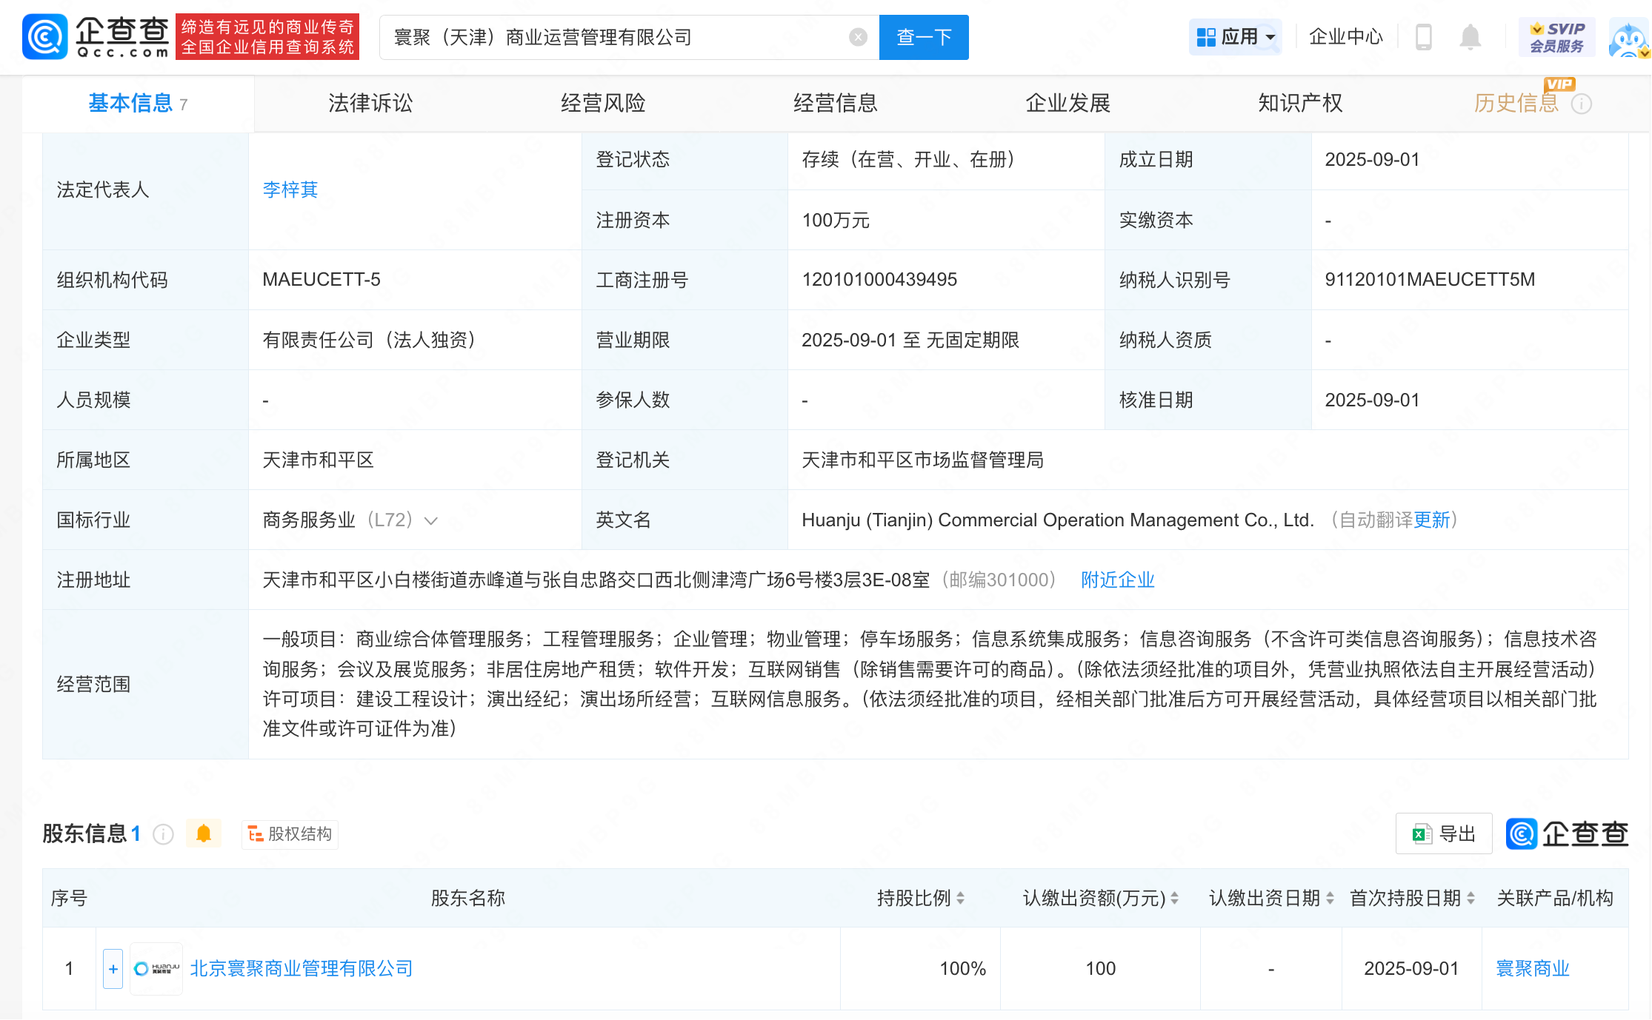The height and width of the screenshot is (1020, 1652).
Task: Show info icon next to 股东信息
Action: click(x=163, y=834)
